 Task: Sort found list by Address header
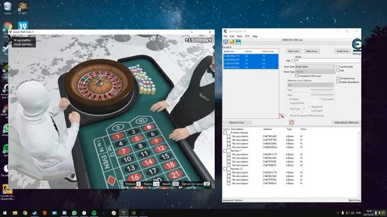pos(229,51)
